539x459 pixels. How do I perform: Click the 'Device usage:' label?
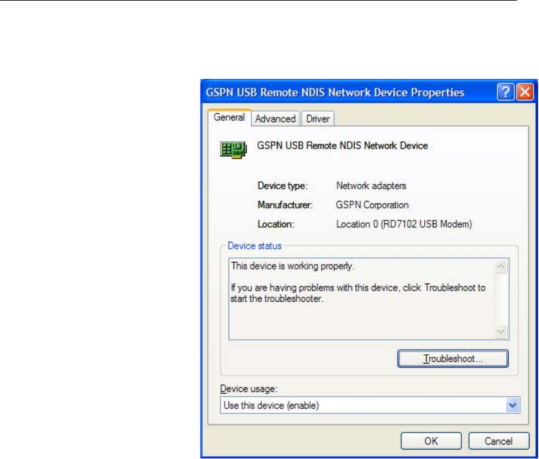pos(249,389)
